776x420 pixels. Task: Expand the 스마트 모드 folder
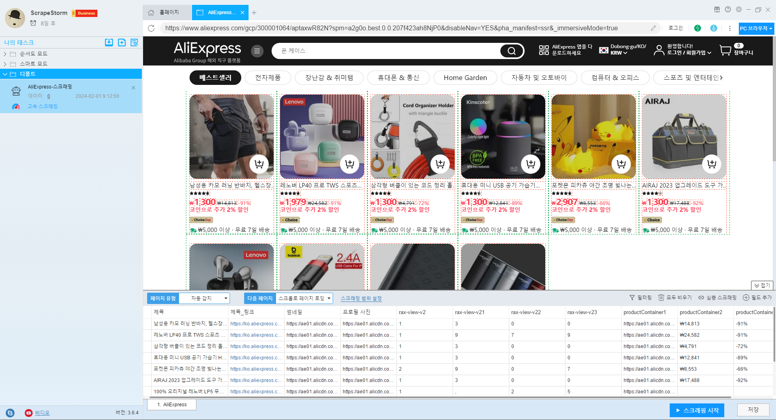pos(5,64)
